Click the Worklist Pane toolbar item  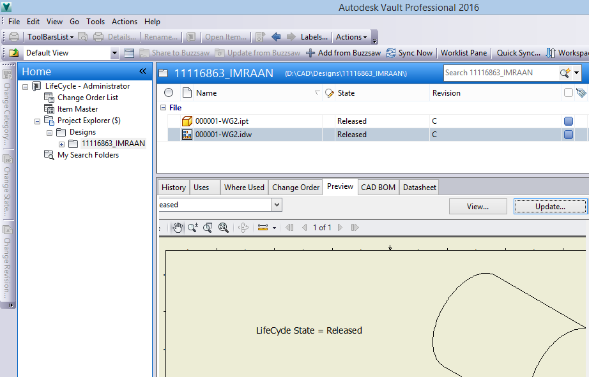[x=464, y=52]
